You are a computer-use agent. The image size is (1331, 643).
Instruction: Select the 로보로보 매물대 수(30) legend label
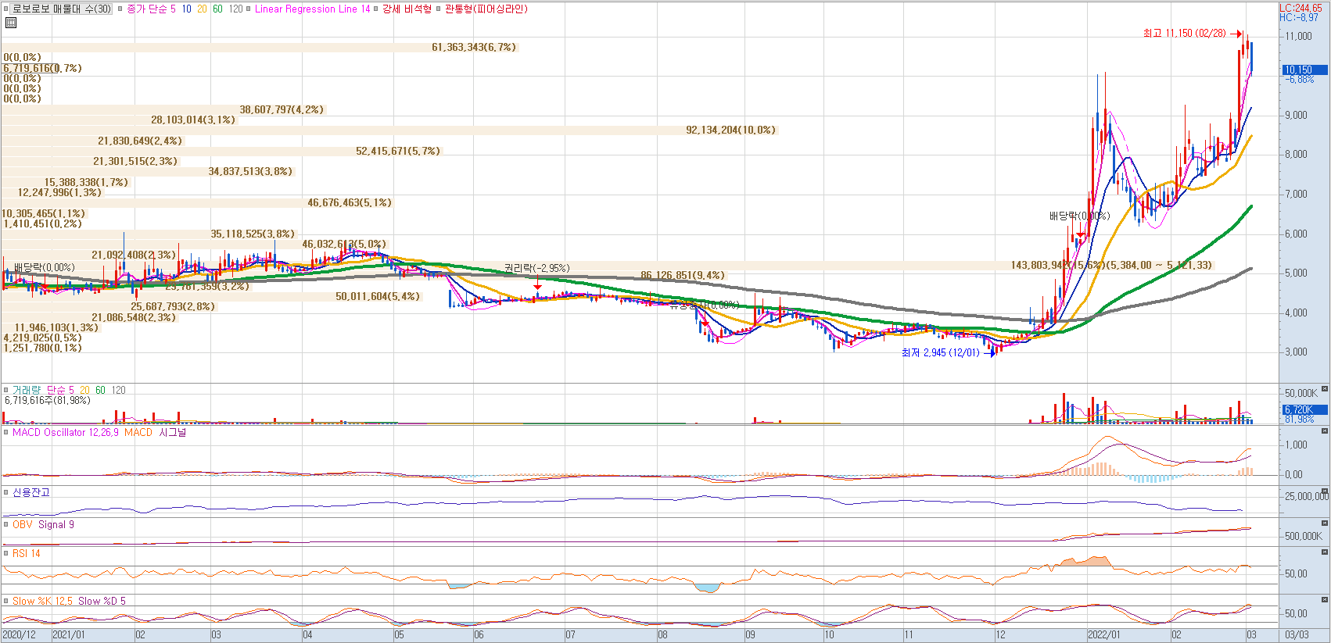pyautogui.click(x=62, y=9)
